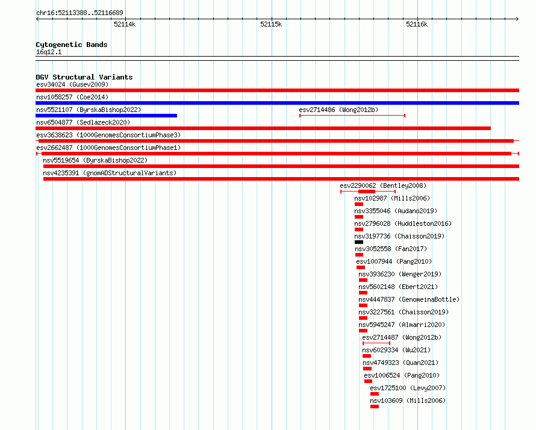Click the red block under esv1007944
The image size is (536, 430).
tap(361, 267)
